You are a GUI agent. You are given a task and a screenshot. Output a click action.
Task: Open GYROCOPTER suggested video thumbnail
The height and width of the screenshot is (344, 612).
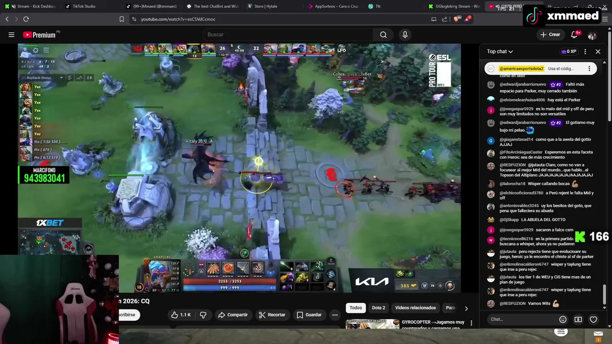(372, 324)
